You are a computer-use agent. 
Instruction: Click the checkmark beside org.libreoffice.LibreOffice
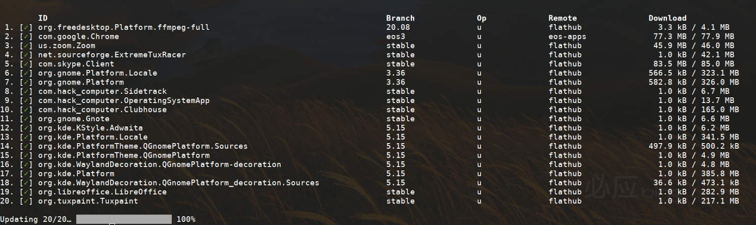[26, 192]
